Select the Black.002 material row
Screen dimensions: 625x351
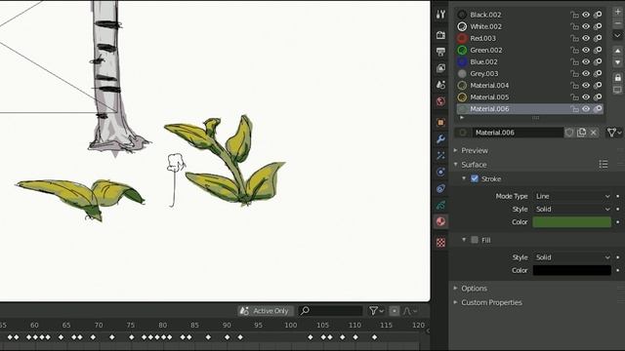pos(529,15)
